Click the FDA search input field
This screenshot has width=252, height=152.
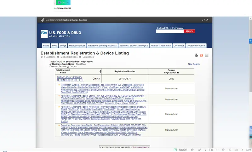170,31
